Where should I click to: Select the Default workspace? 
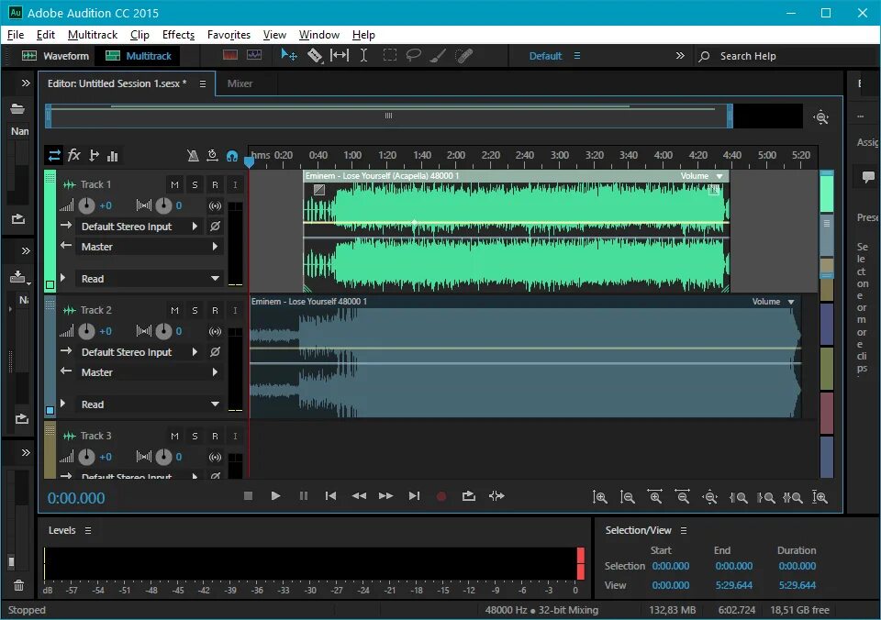545,56
